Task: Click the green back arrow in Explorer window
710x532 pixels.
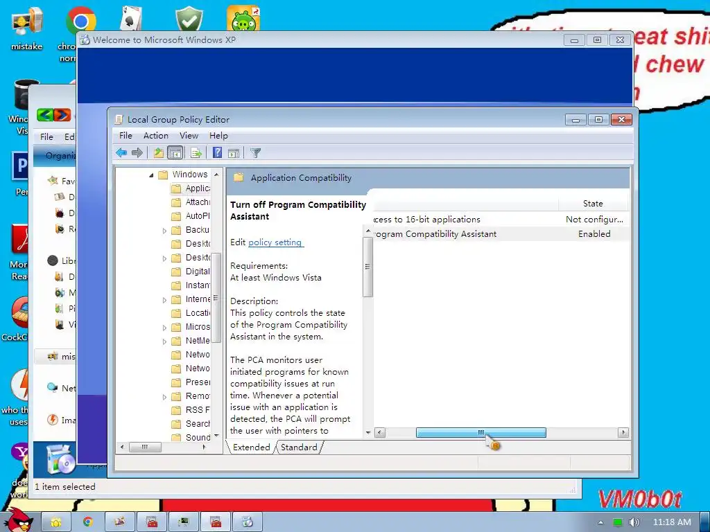Action: [x=45, y=115]
